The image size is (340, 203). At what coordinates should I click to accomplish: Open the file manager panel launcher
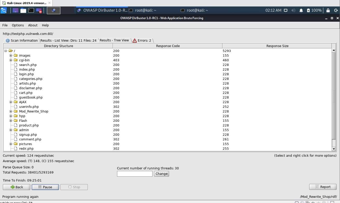point(23,10)
